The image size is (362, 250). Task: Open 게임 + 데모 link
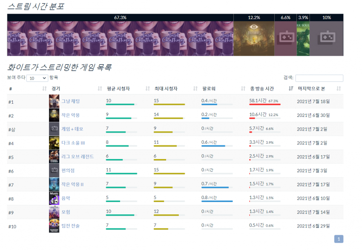pyautogui.click(x=72, y=129)
